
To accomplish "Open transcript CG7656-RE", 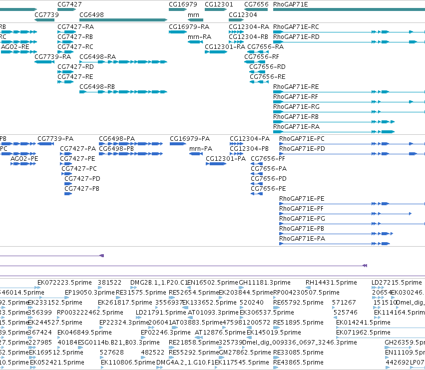I will (268, 77).
